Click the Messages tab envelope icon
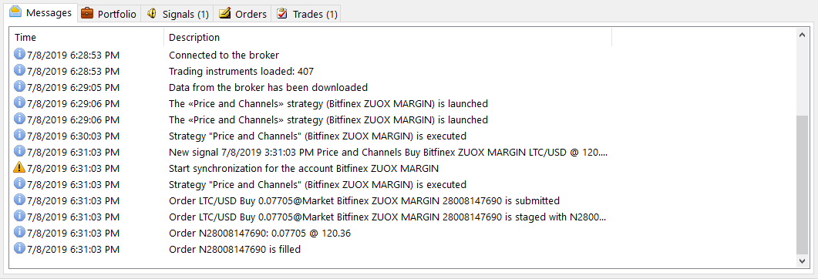818x279 pixels. tap(15, 12)
